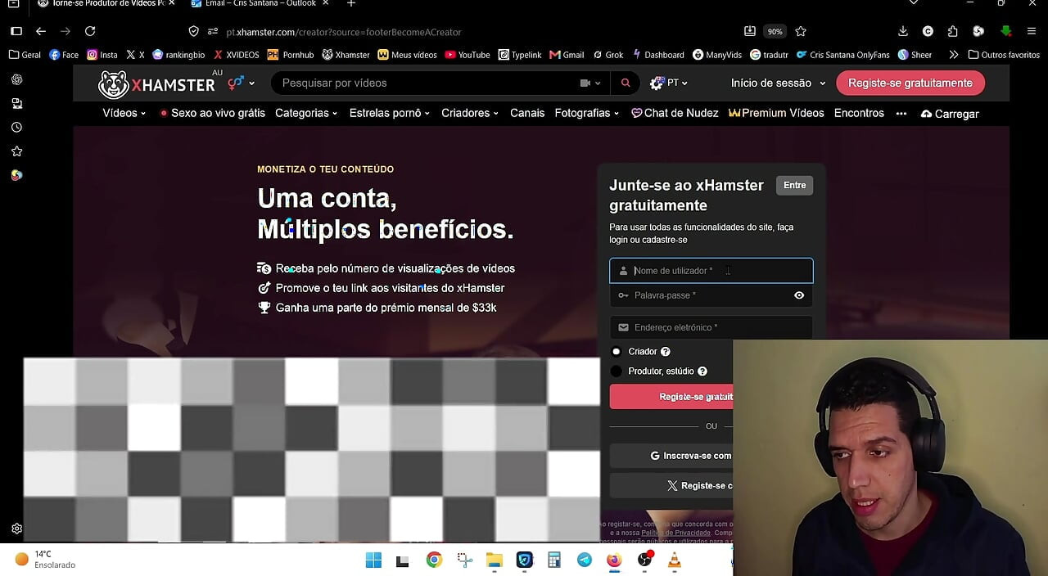The width and height of the screenshot is (1048, 576).
Task: Open the ChatGPT icon in sidebar
Action: 16,80
